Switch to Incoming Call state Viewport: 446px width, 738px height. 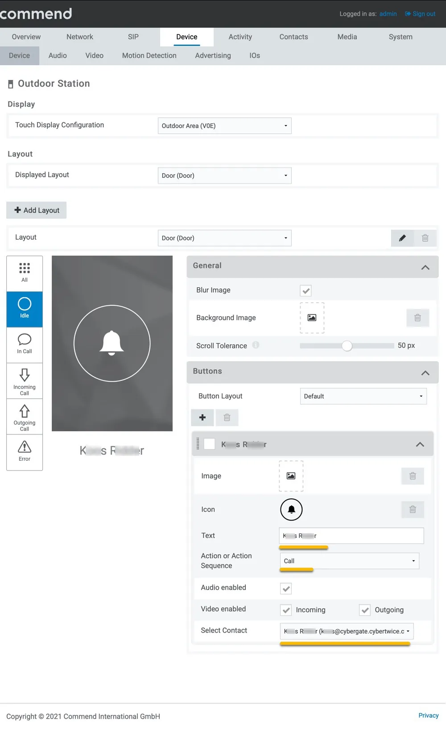click(25, 380)
